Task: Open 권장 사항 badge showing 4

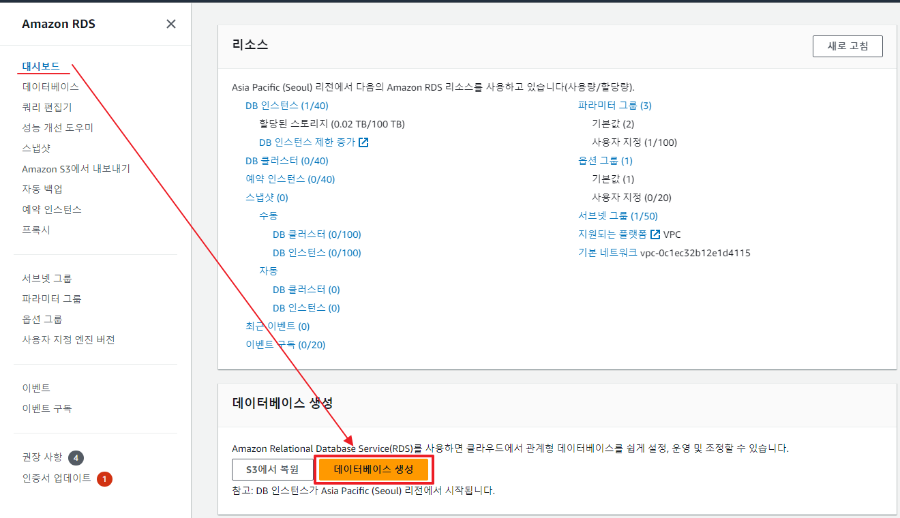Action: (x=76, y=457)
